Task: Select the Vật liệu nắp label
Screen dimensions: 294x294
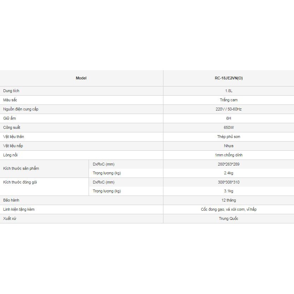Action: pos(13,146)
